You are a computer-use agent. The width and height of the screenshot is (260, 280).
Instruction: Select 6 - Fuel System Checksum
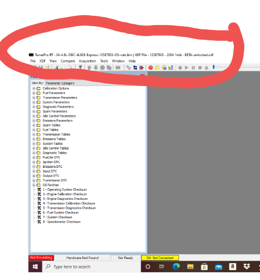click(61, 213)
